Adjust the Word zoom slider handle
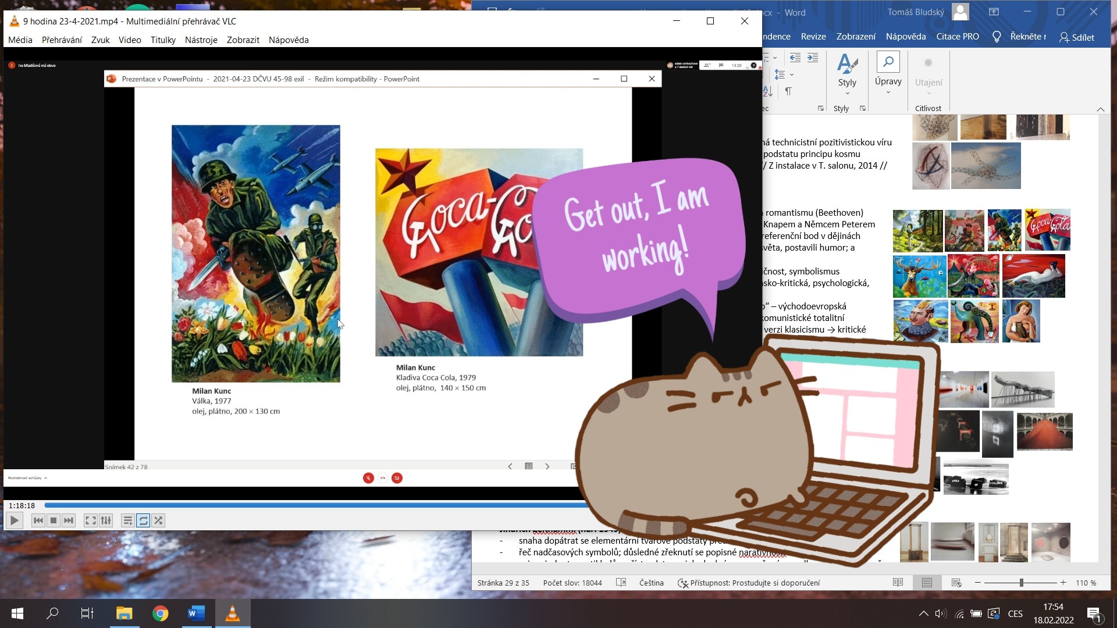Image resolution: width=1117 pixels, height=628 pixels. (1021, 583)
